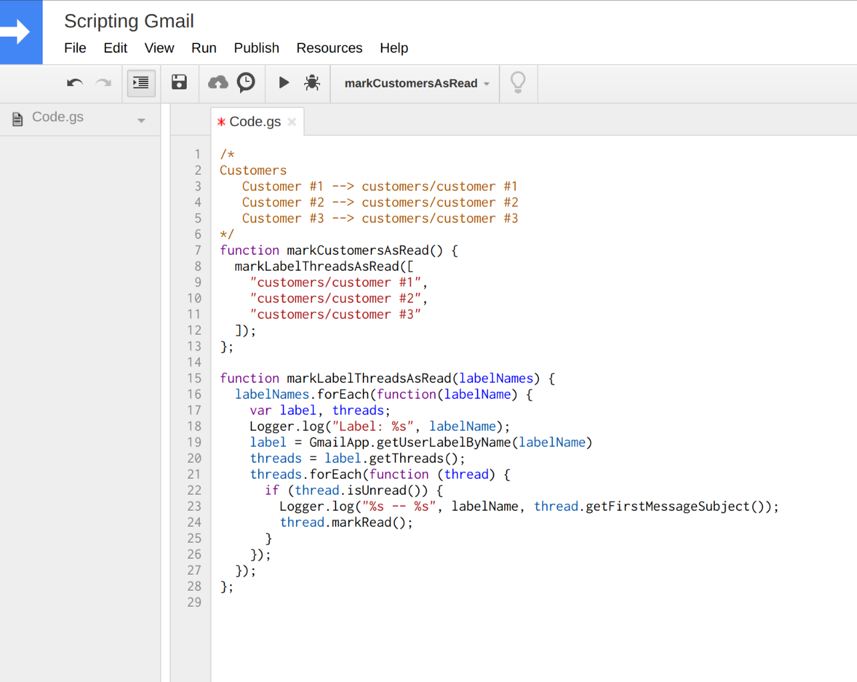Click "var label, threads;" on line 17

(x=320, y=410)
